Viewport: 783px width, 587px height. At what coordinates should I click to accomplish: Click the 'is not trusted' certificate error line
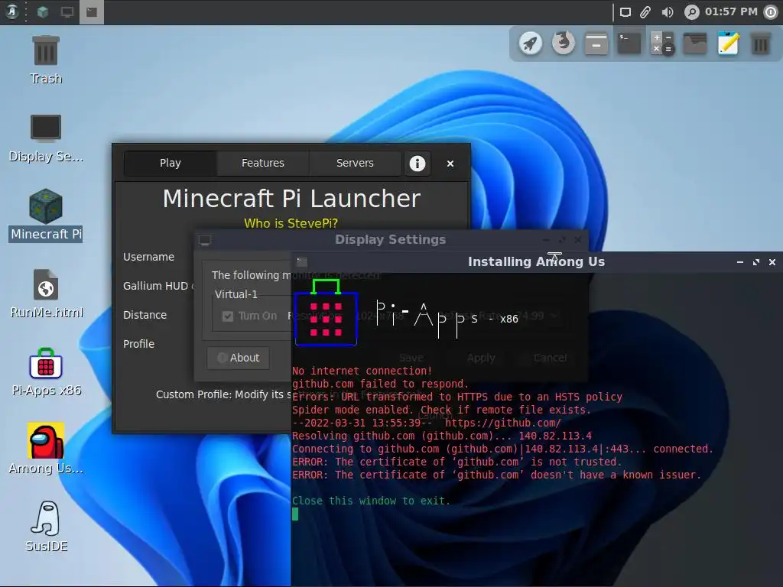[x=457, y=462]
